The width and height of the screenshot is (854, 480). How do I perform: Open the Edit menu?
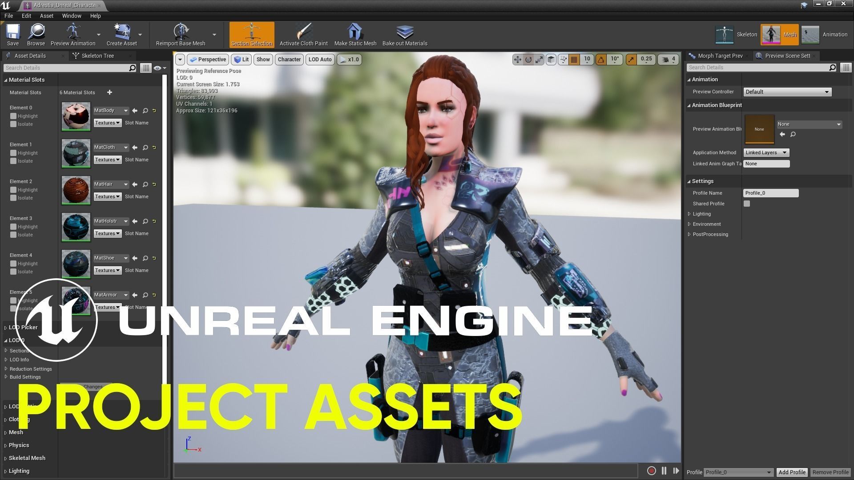26,16
